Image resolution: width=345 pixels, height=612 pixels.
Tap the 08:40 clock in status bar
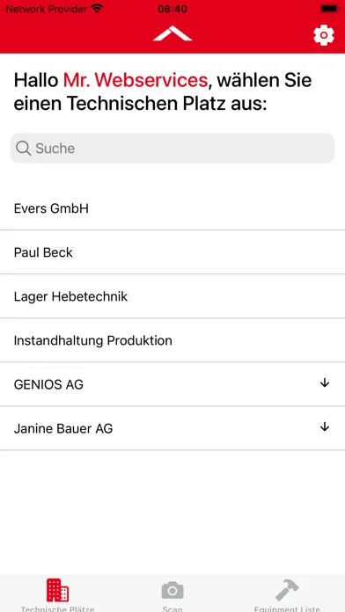[x=172, y=9]
